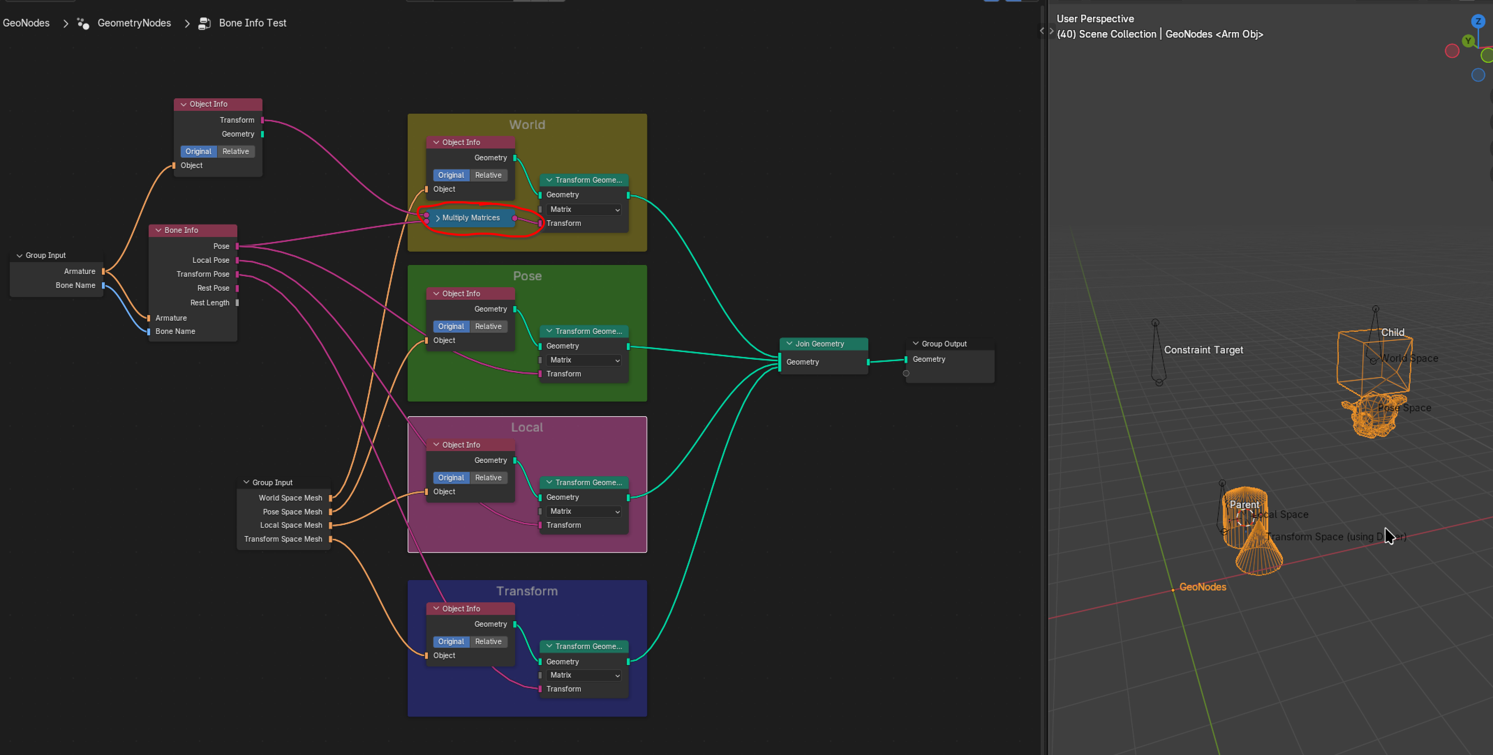Click the GeometryNodes modifier icon in breadcrumb

click(x=83, y=23)
